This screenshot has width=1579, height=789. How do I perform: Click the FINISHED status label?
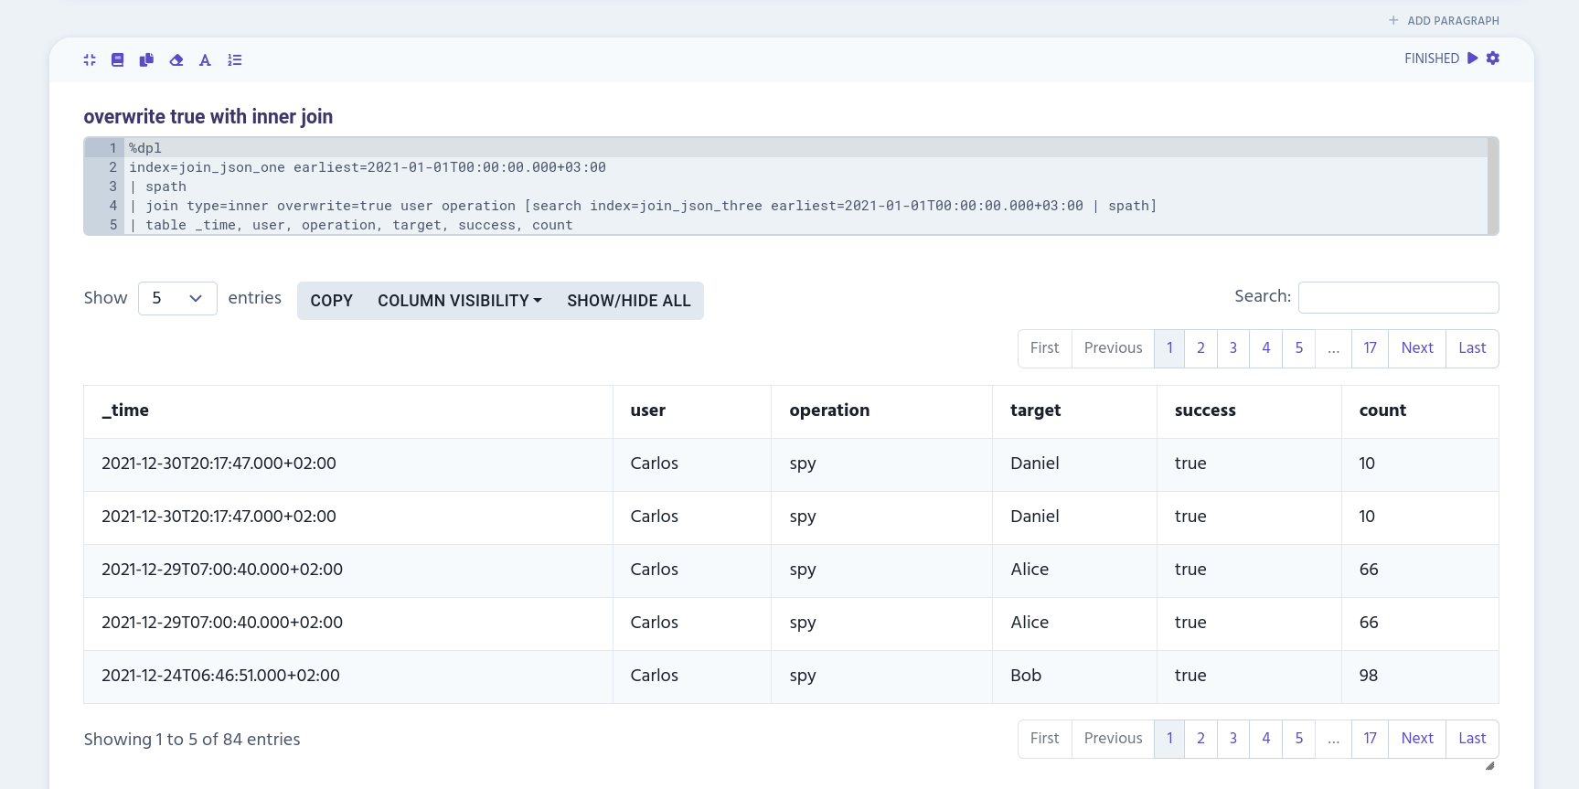point(1432,59)
